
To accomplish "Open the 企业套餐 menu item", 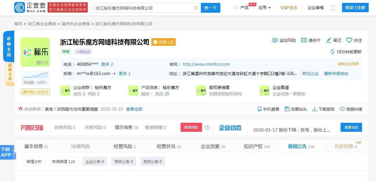I will (x=316, y=8).
